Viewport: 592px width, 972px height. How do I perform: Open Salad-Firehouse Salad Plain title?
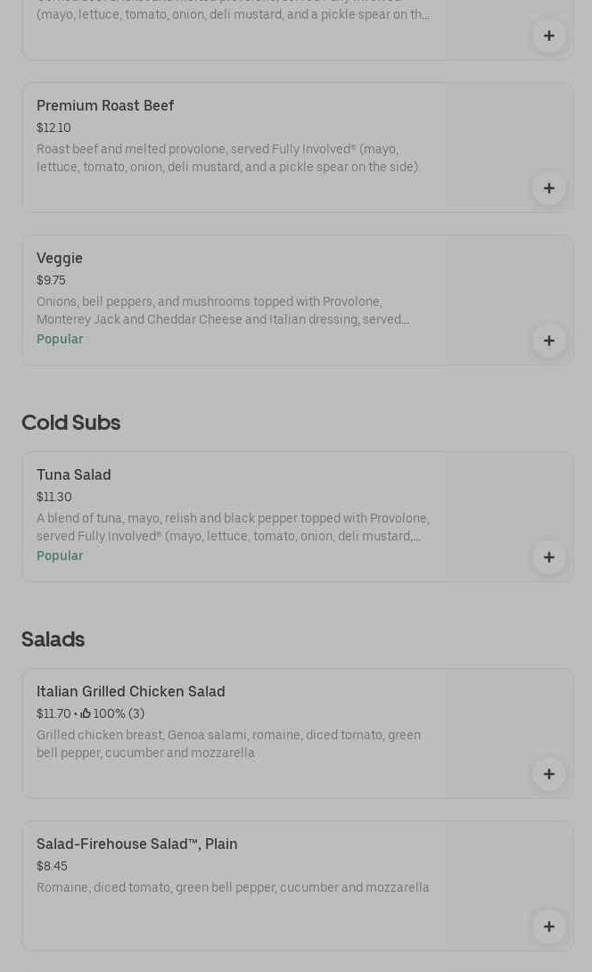pyautogui.click(x=137, y=844)
